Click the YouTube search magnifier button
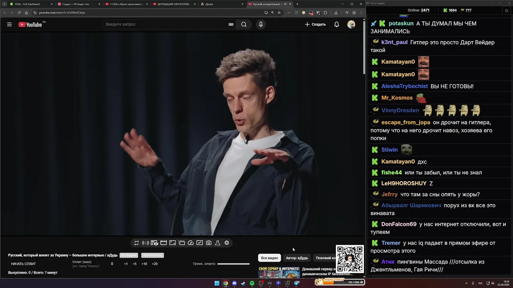Viewport: 513px width, 288px height. click(x=244, y=24)
